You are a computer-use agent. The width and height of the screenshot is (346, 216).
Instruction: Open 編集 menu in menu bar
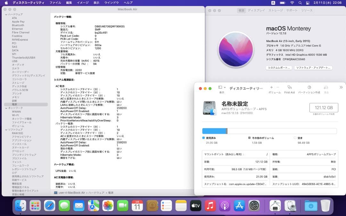pos(69,3)
